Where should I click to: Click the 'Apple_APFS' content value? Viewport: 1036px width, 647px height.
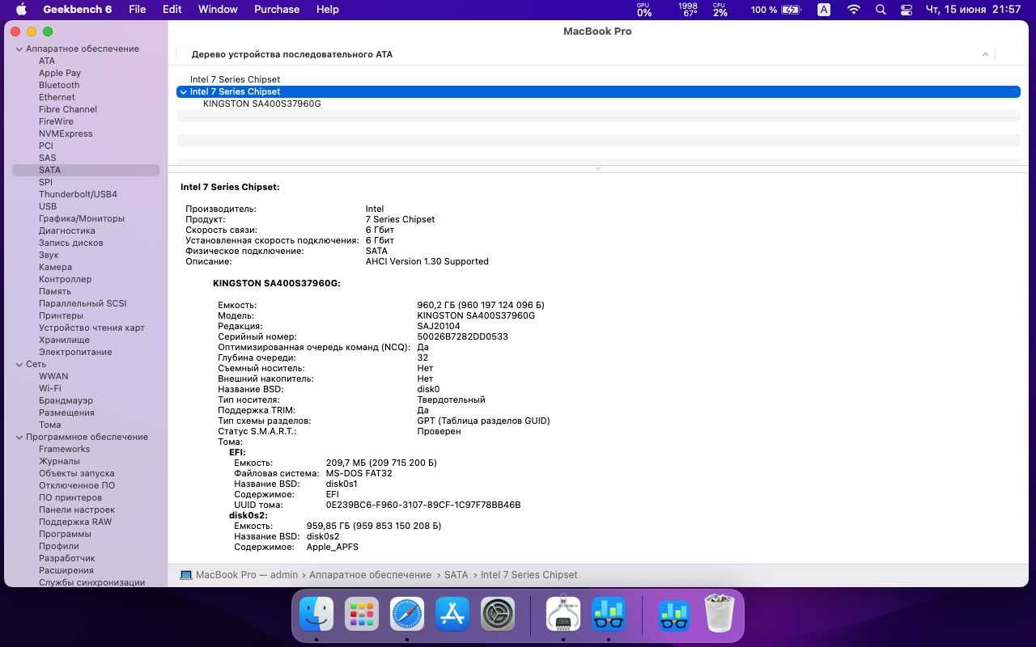point(333,547)
